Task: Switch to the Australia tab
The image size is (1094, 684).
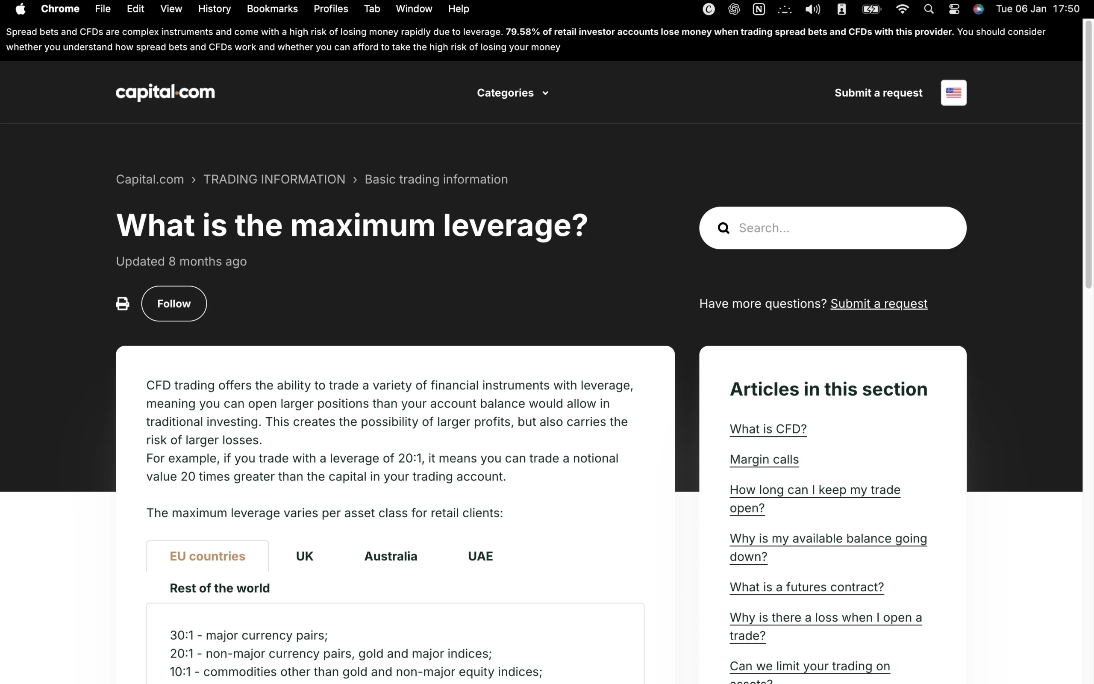Action: click(391, 556)
